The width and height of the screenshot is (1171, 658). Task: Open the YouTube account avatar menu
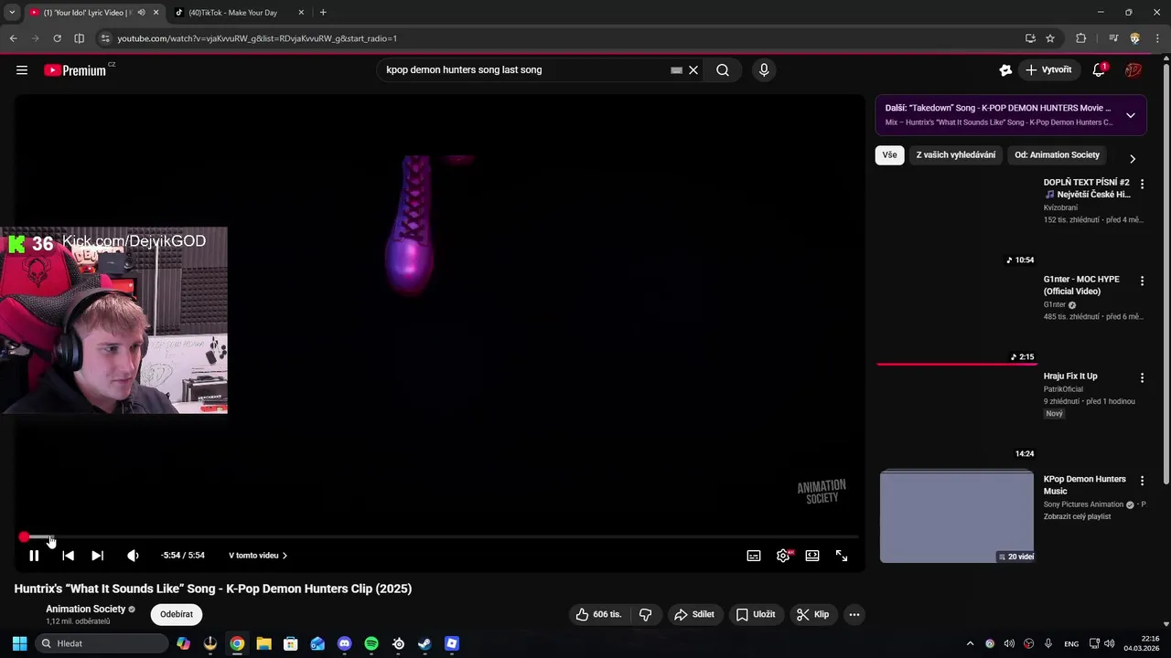click(x=1133, y=70)
